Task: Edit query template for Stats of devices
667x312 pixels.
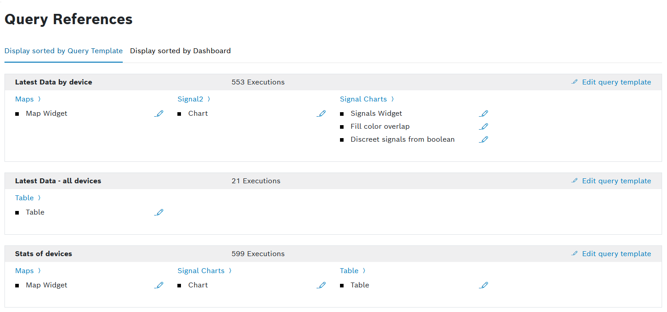Action: (x=611, y=254)
